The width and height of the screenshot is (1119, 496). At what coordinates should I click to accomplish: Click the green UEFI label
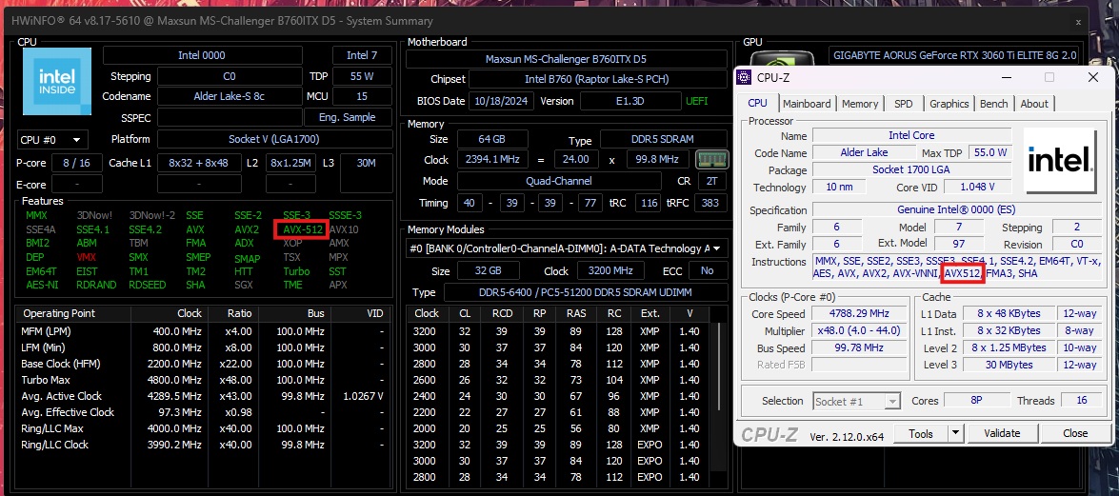697,101
